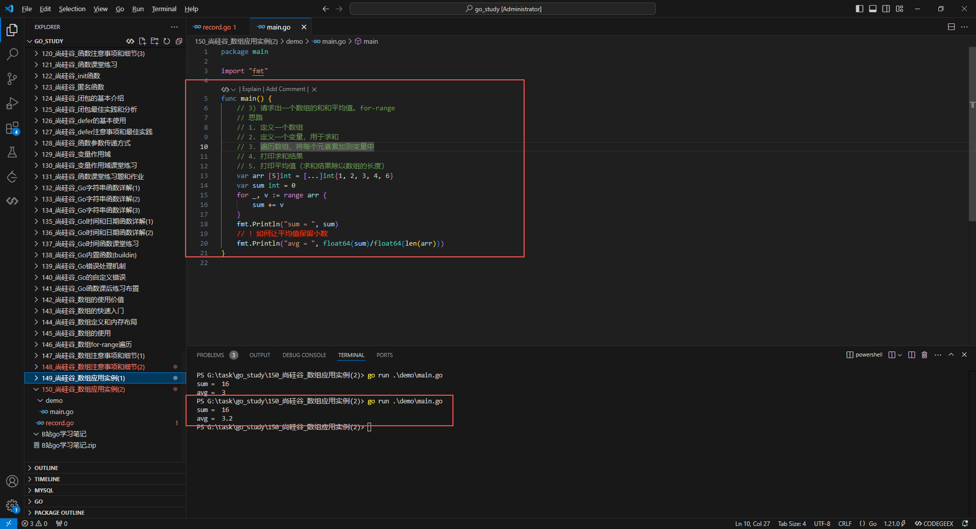Click the Add Comment code lens link
Image resolution: width=976 pixels, height=529 pixels.
[286, 89]
